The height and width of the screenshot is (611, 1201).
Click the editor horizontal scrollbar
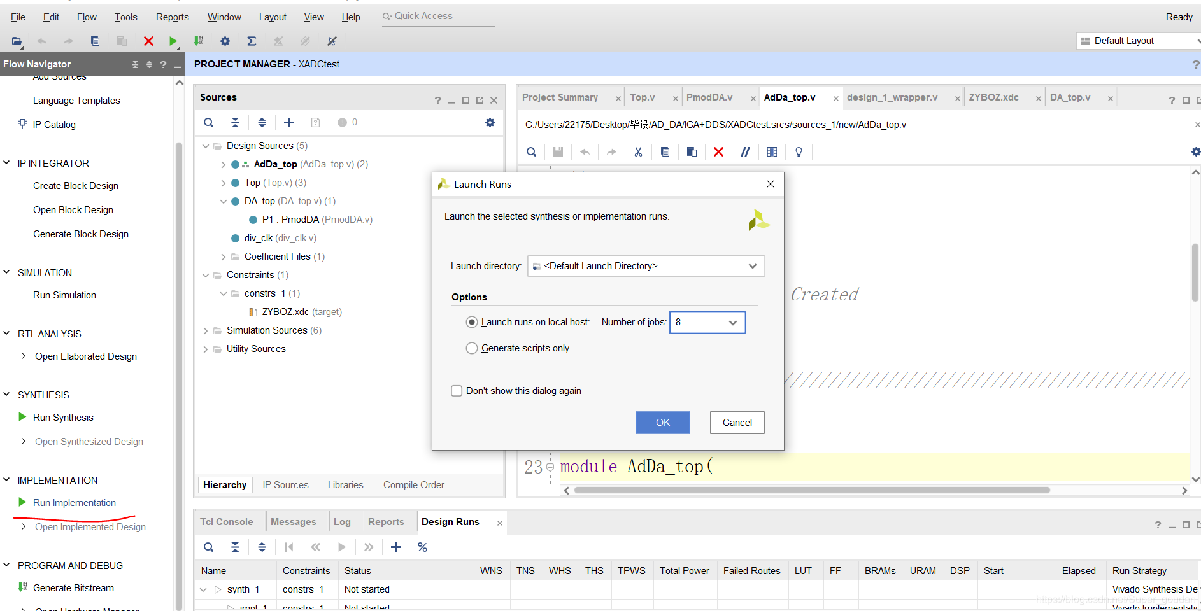coord(812,491)
